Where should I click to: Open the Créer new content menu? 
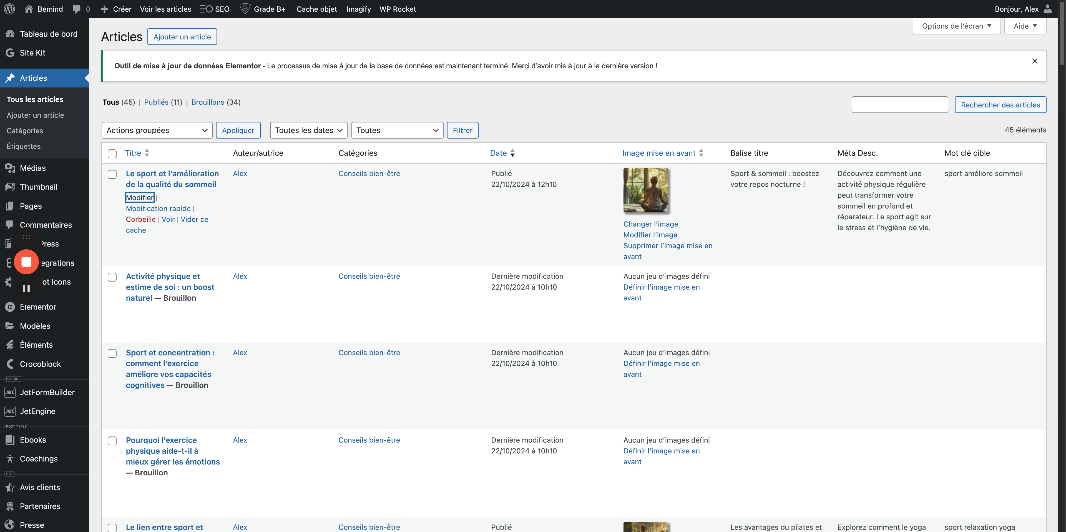(x=116, y=9)
